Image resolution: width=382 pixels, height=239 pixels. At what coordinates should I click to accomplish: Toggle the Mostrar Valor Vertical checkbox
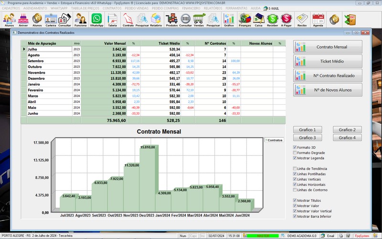[295, 211]
